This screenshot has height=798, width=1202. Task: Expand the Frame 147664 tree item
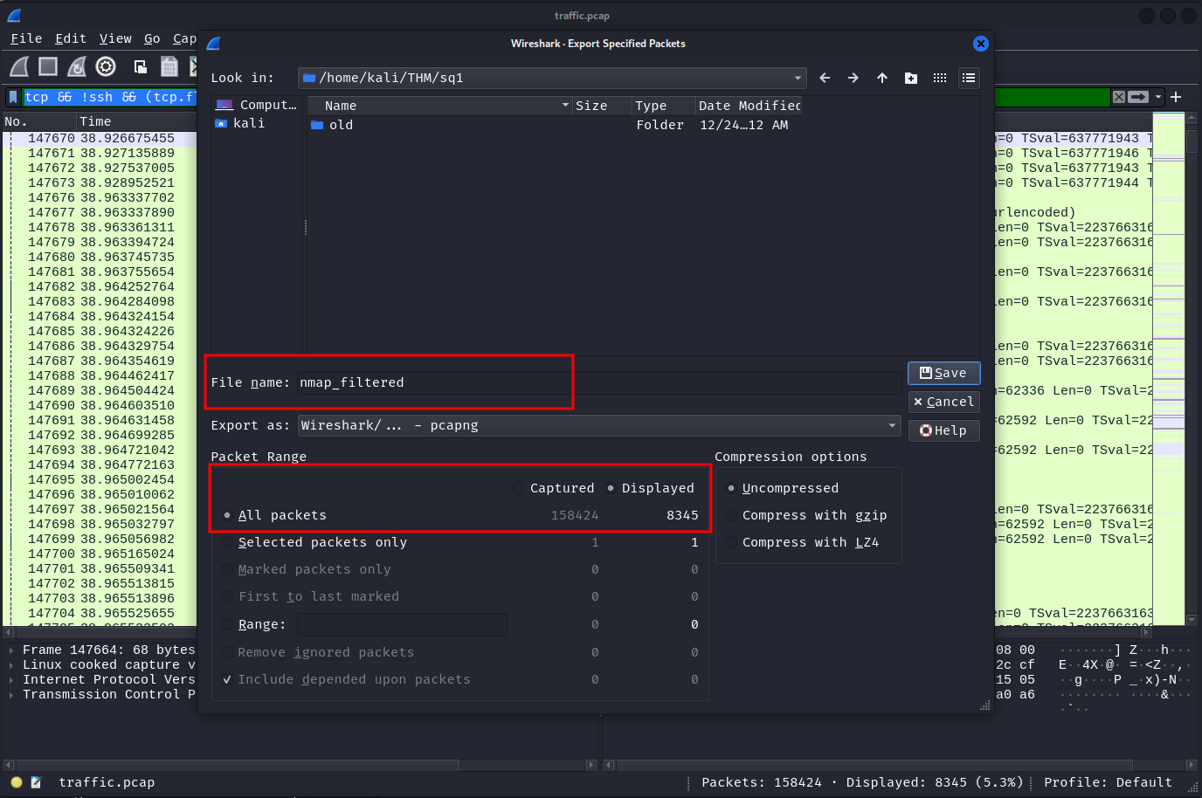10,650
